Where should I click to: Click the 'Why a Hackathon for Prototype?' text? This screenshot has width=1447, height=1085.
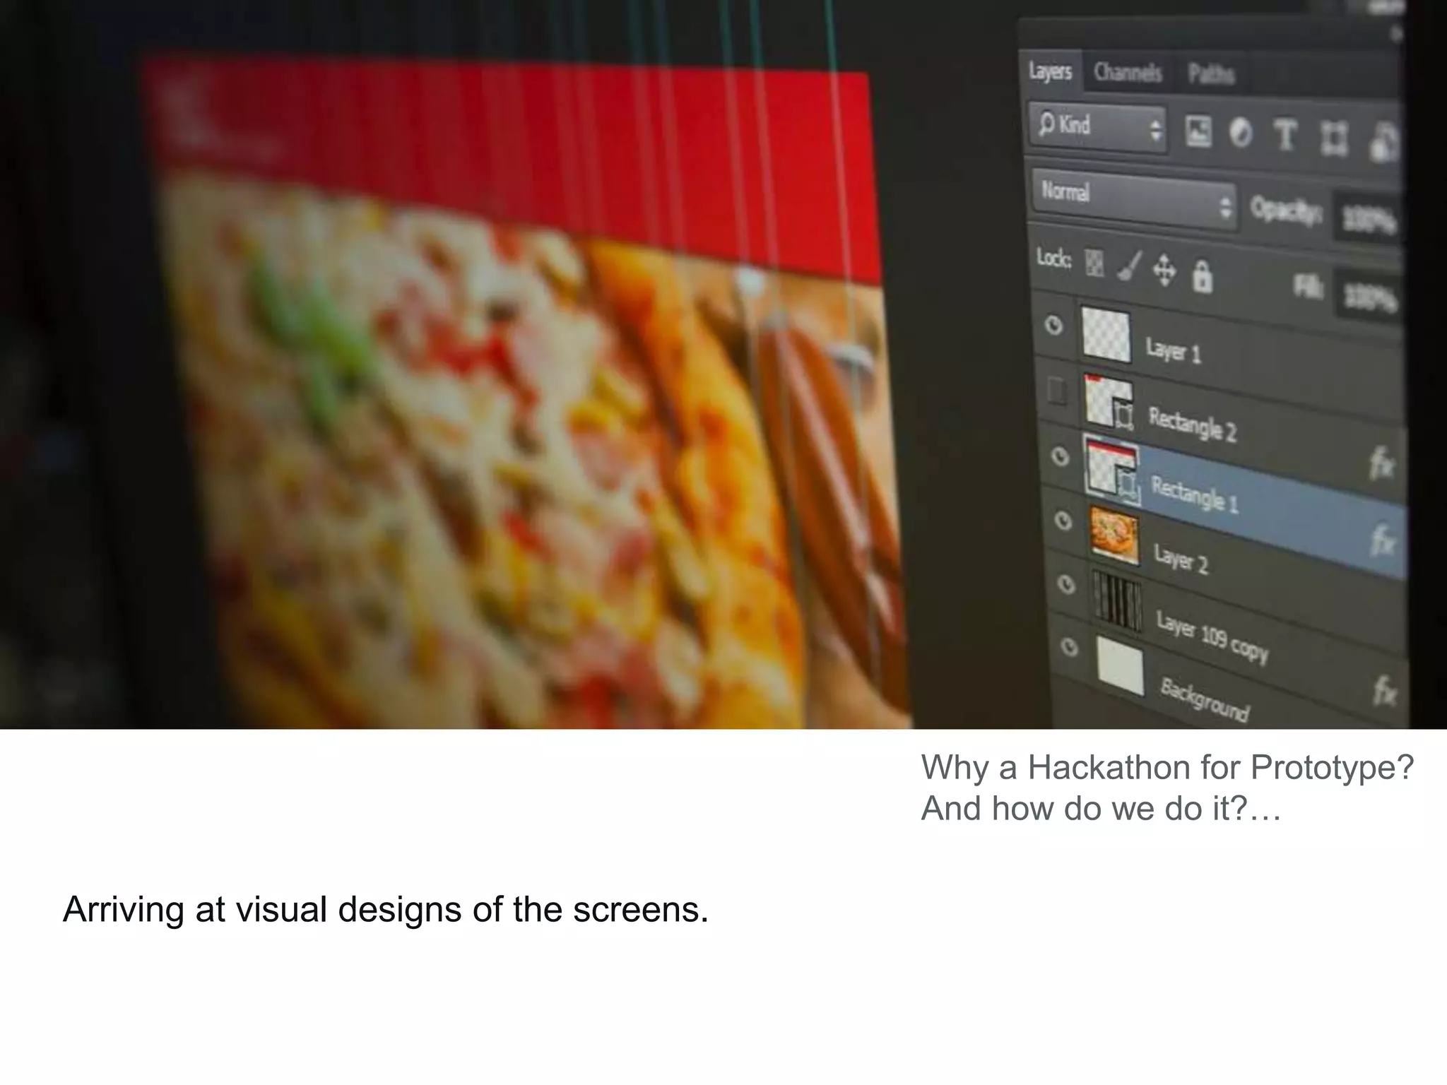[x=1167, y=767]
